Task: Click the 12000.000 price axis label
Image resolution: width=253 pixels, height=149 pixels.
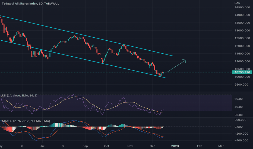Action: tap(242, 46)
